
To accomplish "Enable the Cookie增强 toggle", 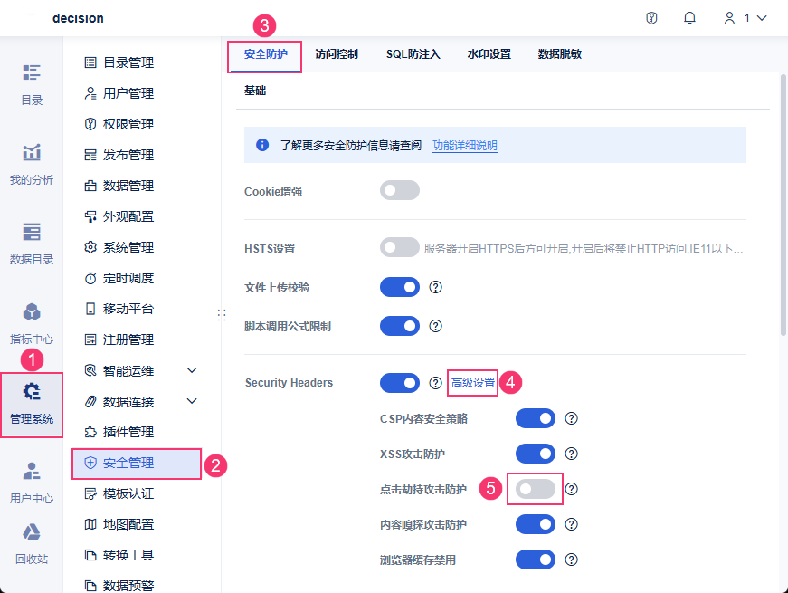I will point(400,190).
